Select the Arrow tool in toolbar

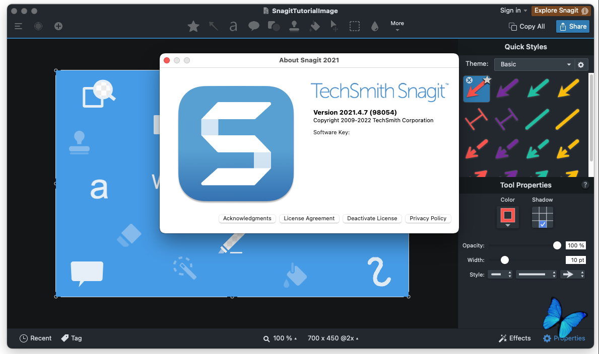(x=214, y=26)
